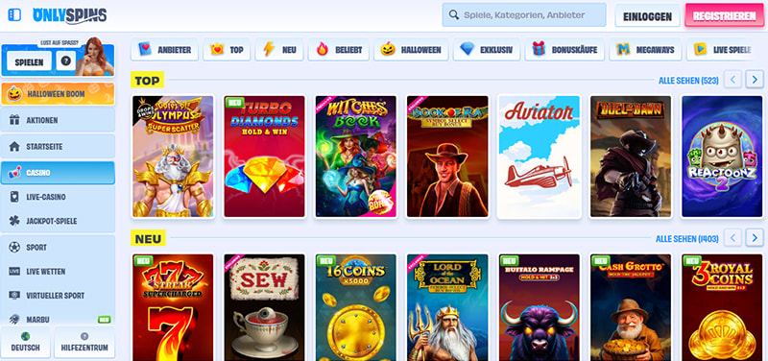This screenshot has width=768, height=361.
Task: Show next games in Top row
Action: pyautogui.click(x=755, y=79)
